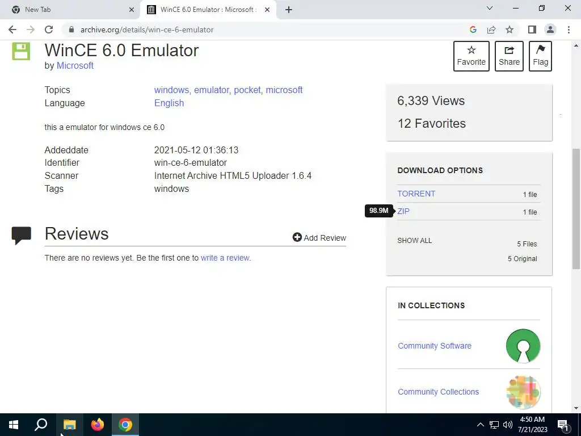The image size is (581, 436).
Task: Click the write a review link
Action: coord(225,258)
